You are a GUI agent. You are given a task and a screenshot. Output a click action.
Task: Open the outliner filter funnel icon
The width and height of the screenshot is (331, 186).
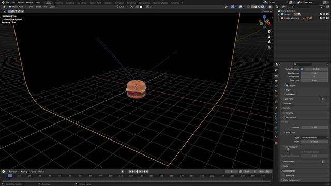point(322,7)
